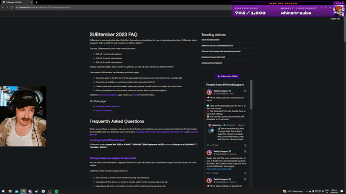Click the X logo on first tweet

(x=245, y=91)
